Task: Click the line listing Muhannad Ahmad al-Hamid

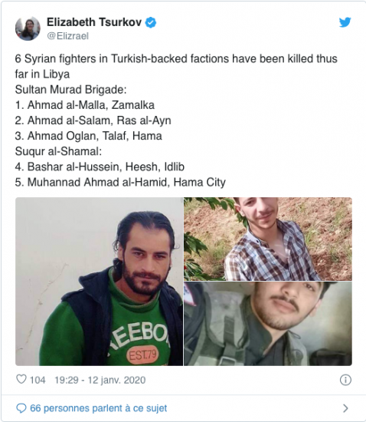Action: pos(120,182)
